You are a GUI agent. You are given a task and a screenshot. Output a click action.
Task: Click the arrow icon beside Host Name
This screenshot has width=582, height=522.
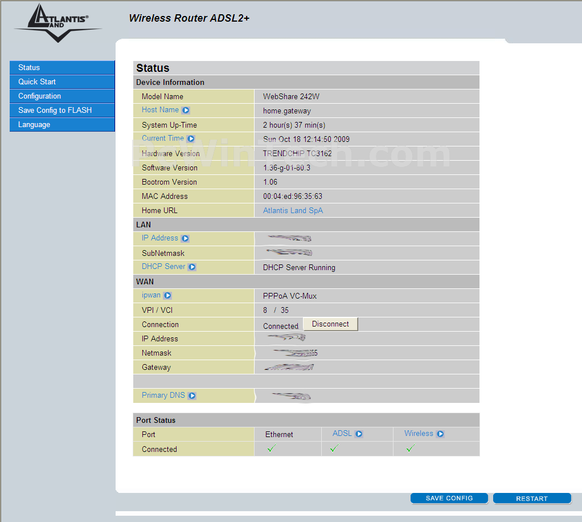[186, 111]
